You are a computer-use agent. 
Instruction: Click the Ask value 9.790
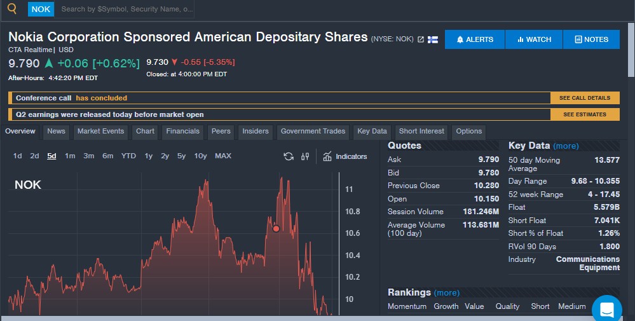click(x=488, y=160)
